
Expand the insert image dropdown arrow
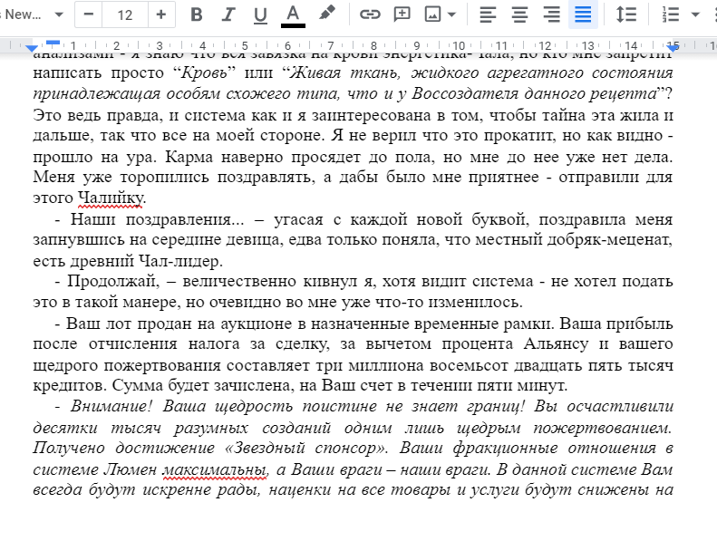pyautogui.click(x=452, y=14)
